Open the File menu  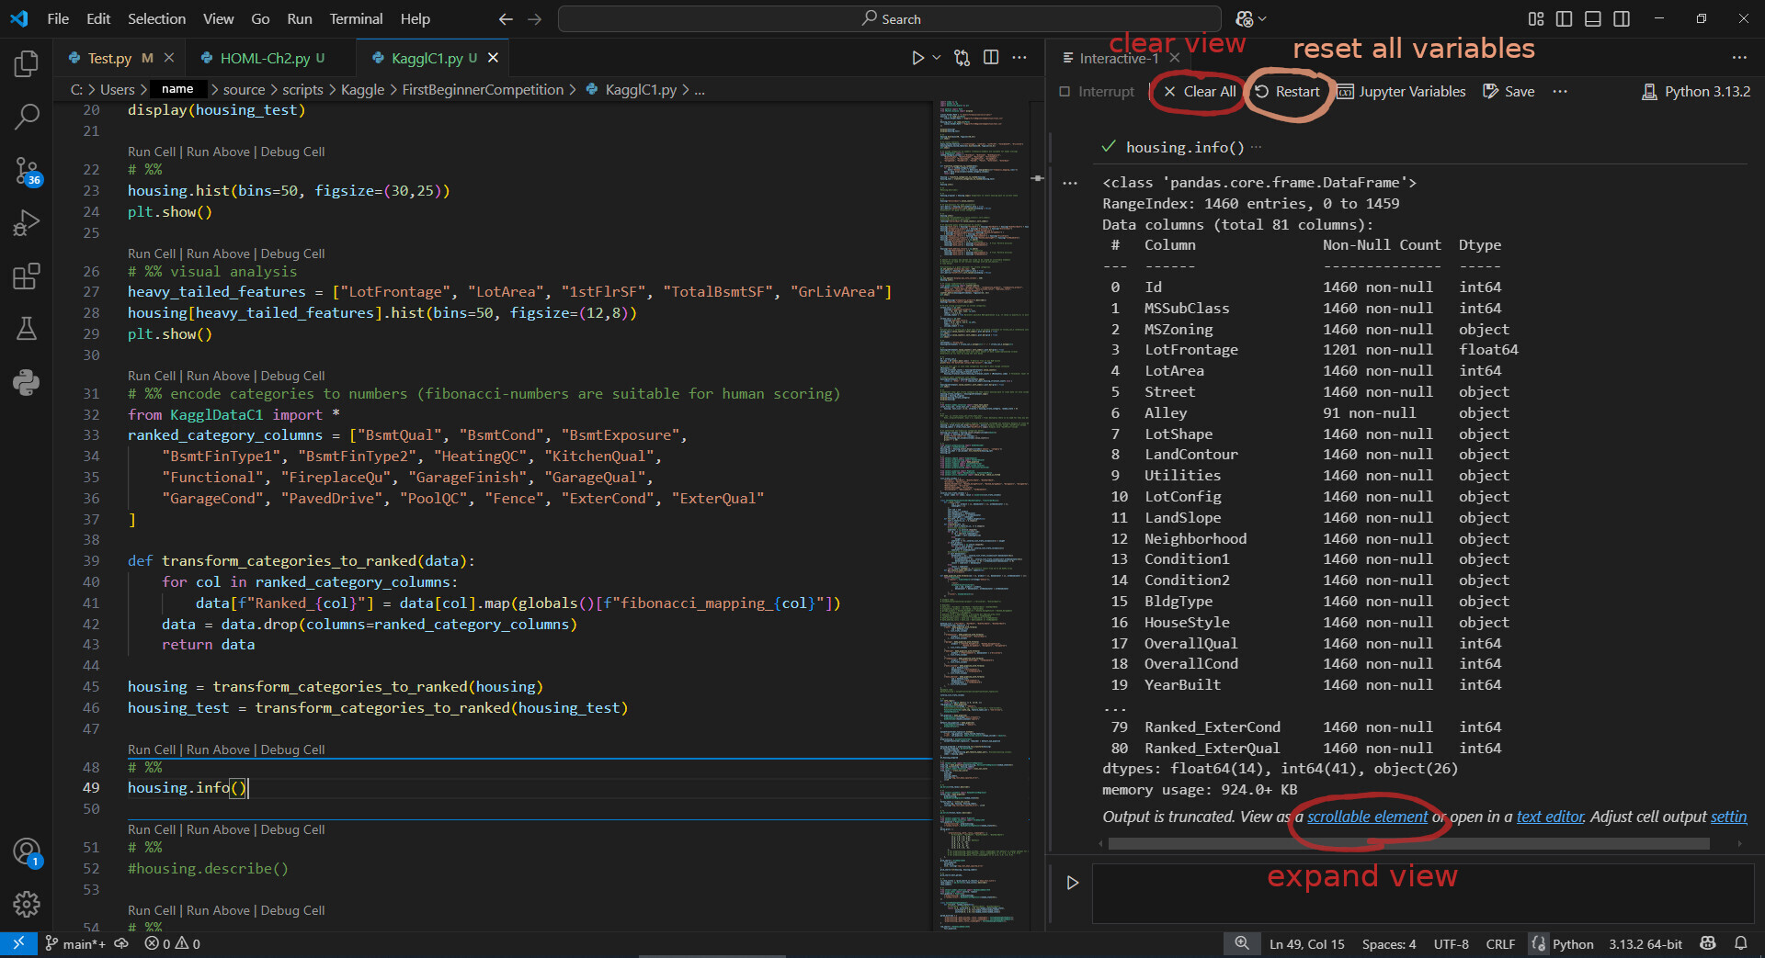[58, 18]
